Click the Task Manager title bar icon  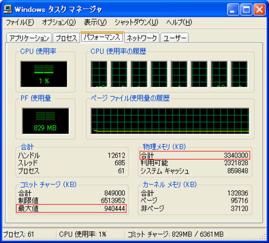8,9
